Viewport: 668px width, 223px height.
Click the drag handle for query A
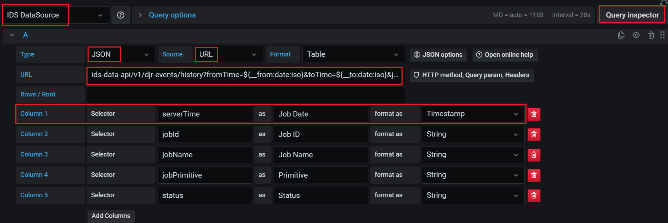pyautogui.click(x=662, y=35)
